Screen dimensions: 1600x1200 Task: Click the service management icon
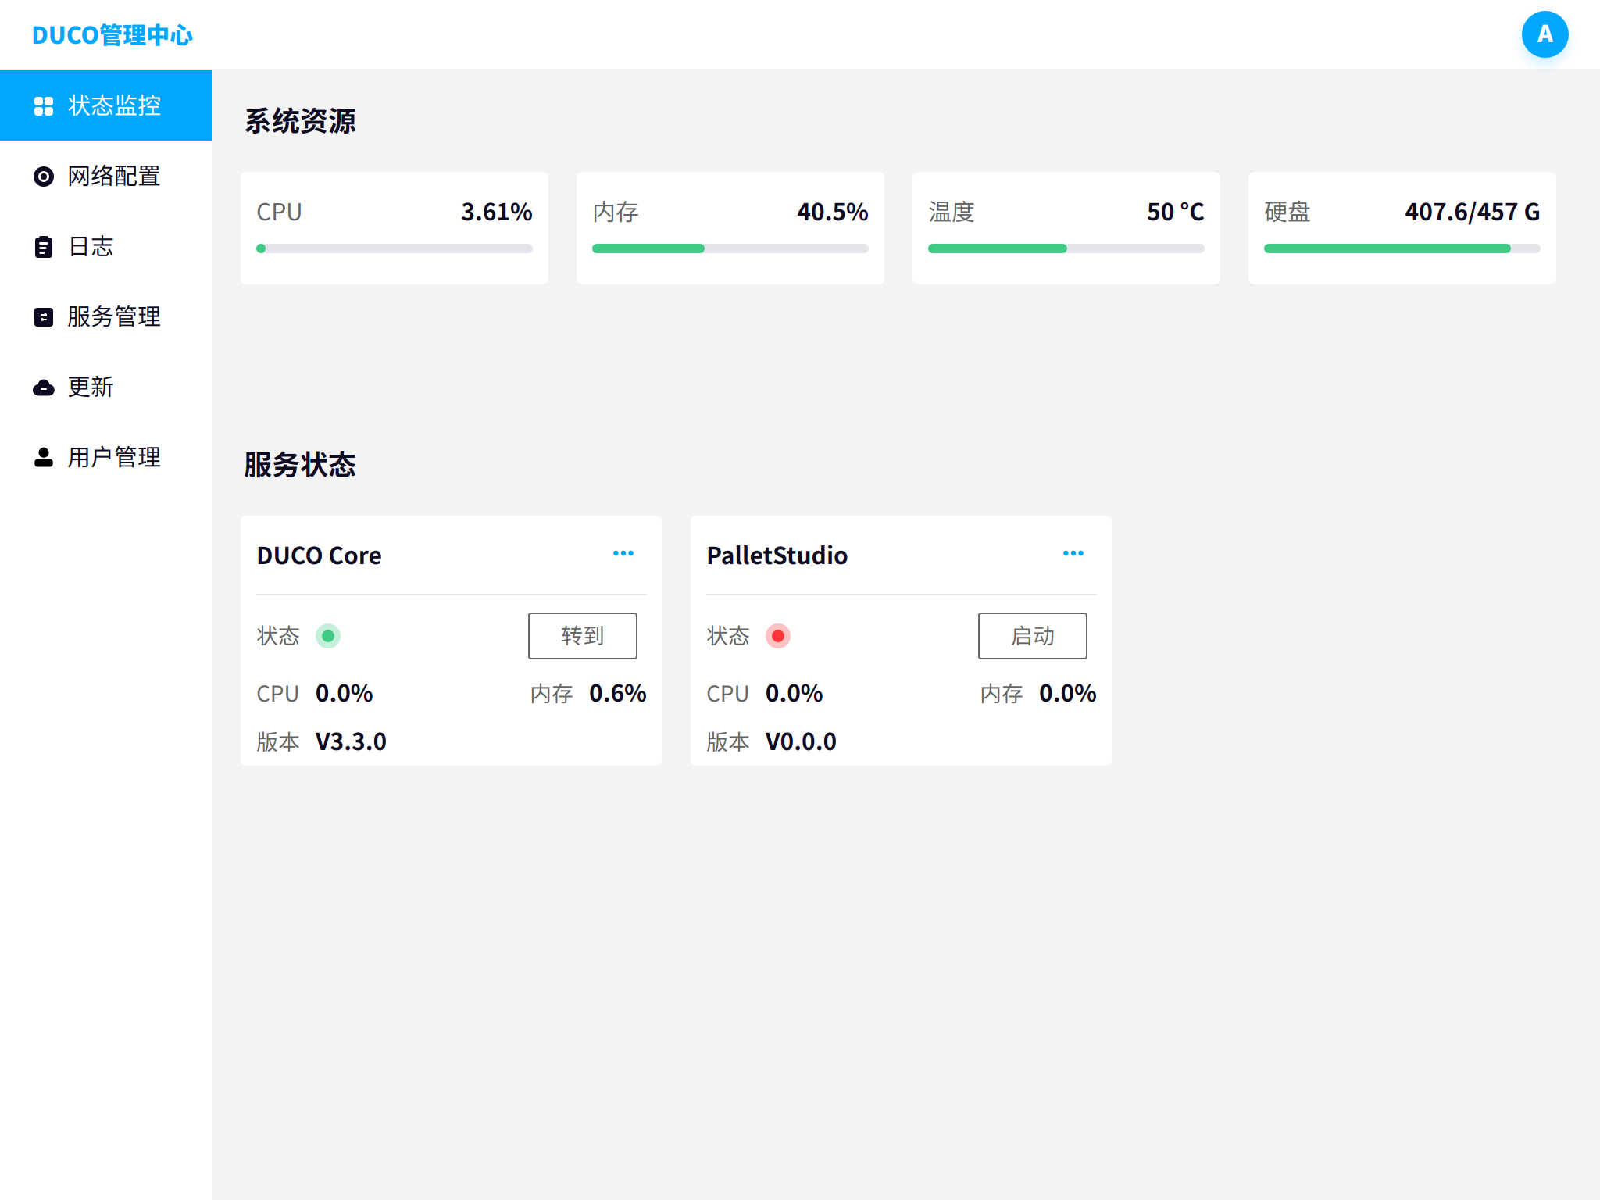[x=44, y=317]
